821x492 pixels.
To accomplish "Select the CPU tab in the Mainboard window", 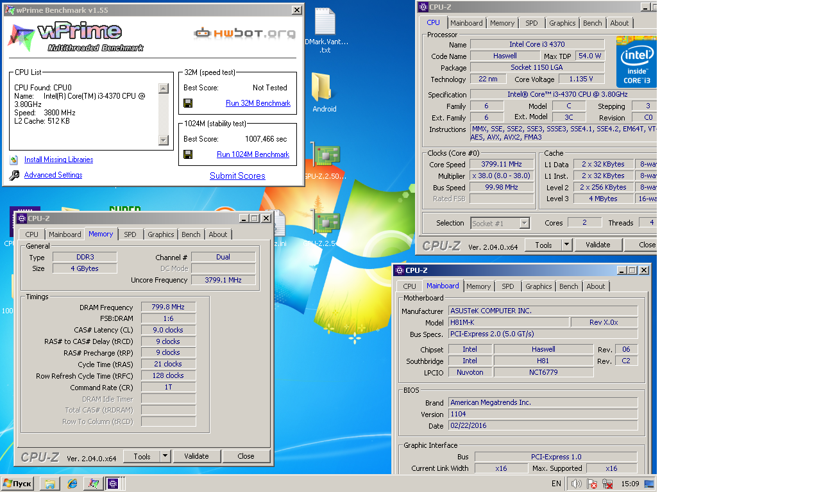I will 409,286.
